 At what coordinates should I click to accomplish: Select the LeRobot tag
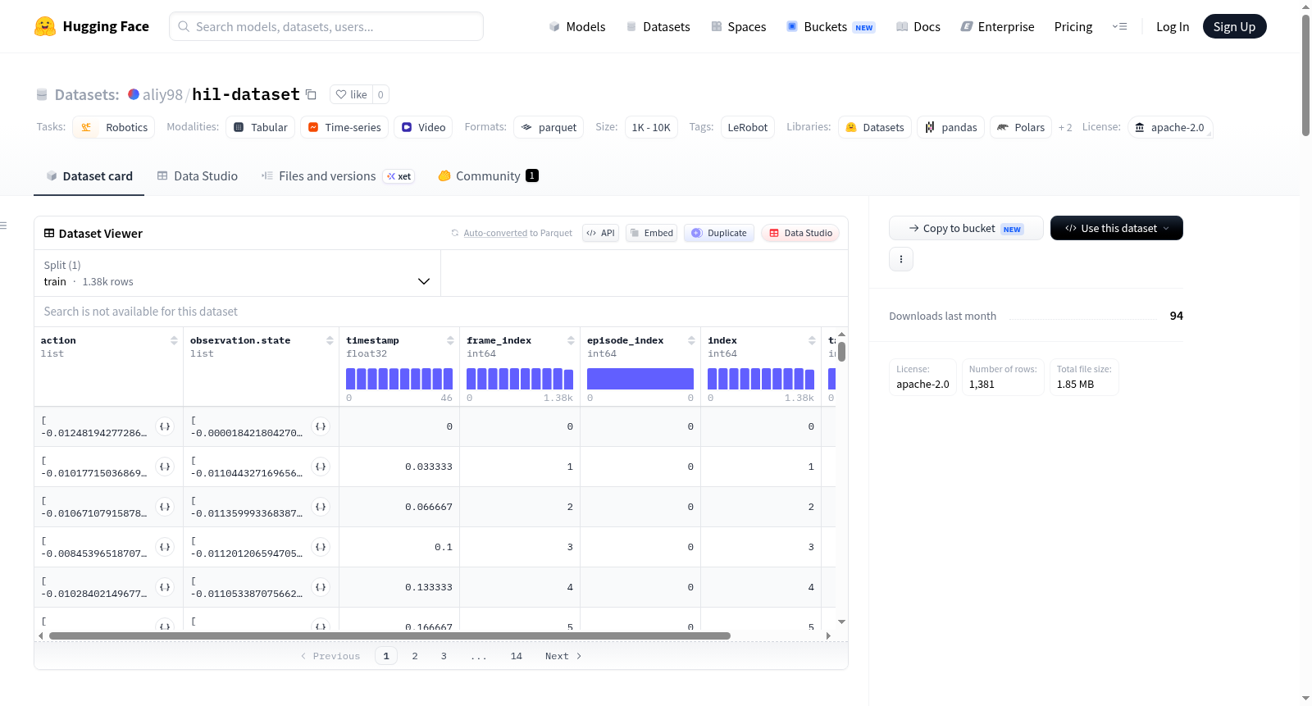point(748,127)
